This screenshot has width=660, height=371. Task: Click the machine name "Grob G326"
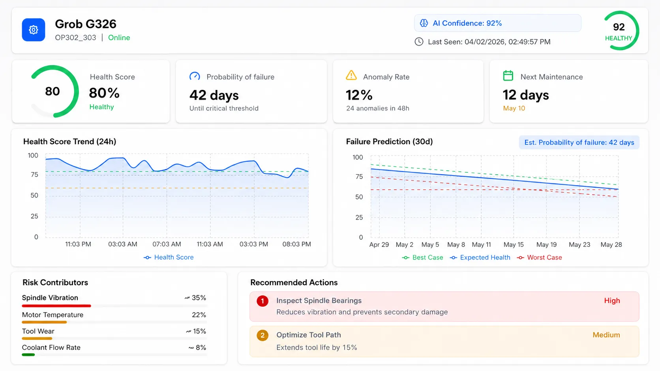(86, 24)
